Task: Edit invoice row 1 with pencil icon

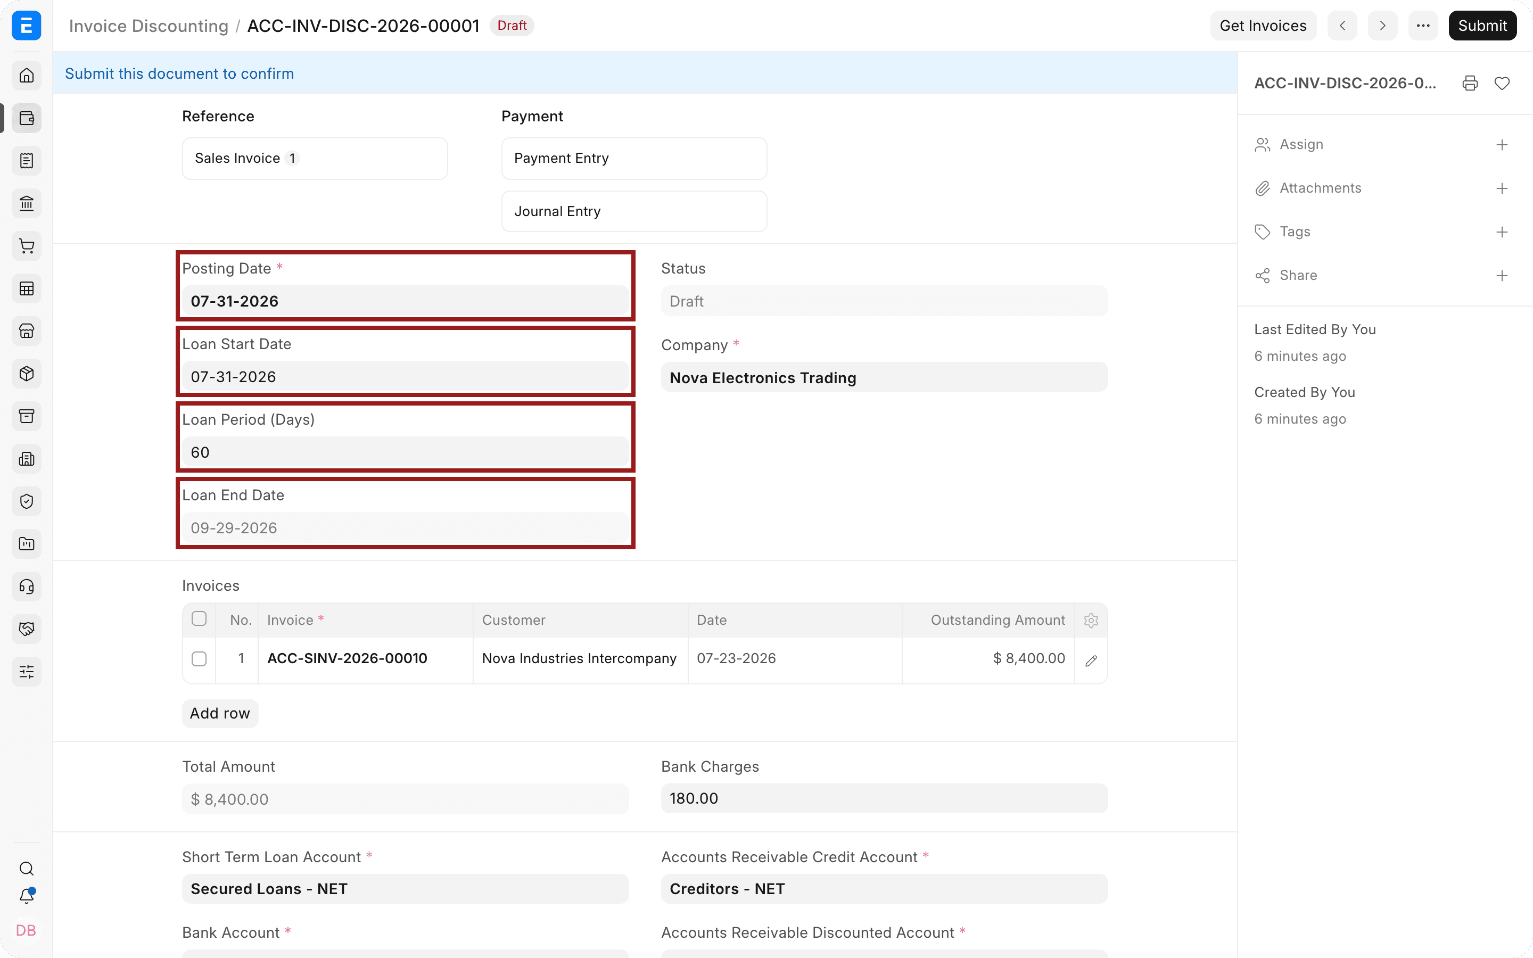Action: (x=1091, y=660)
